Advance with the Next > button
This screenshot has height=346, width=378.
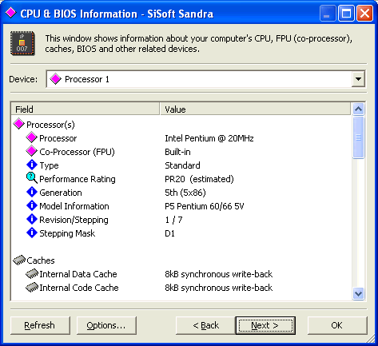[265, 325]
